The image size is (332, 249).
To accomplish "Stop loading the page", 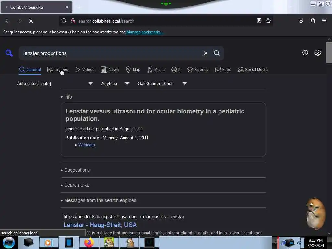I will point(31,21).
